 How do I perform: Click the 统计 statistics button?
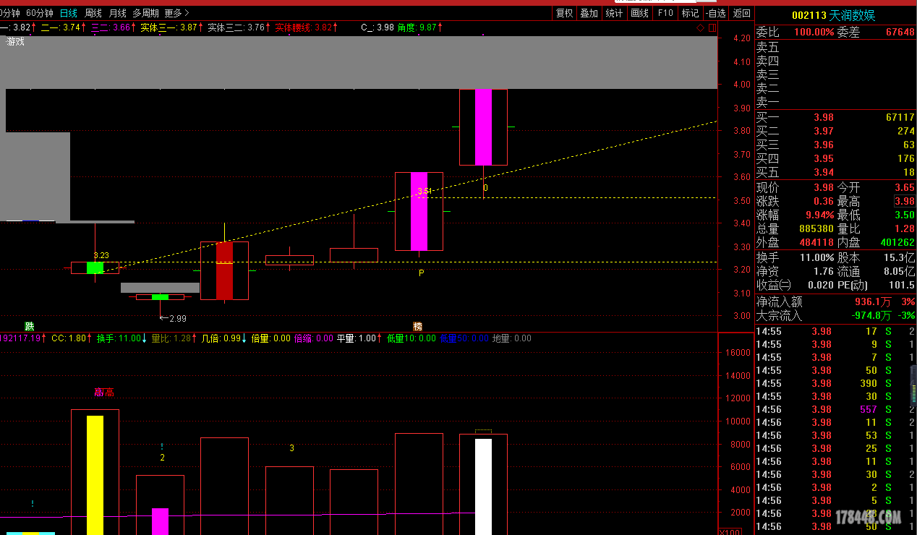tap(614, 13)
